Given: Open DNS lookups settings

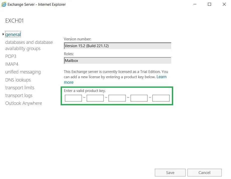Looking at the screenshot, I should (18, 80).
